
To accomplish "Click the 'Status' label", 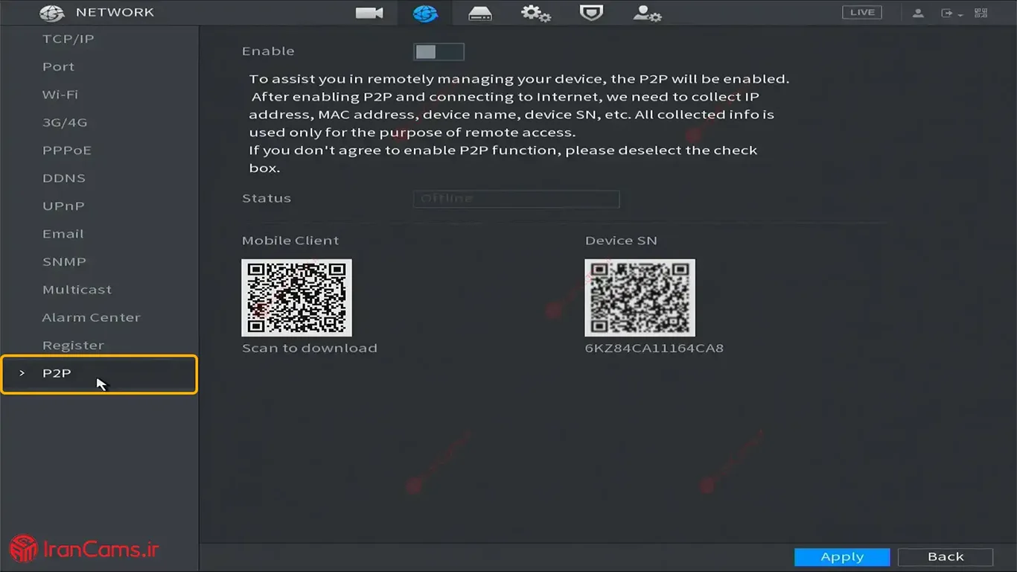I will [x=267, y=198].
